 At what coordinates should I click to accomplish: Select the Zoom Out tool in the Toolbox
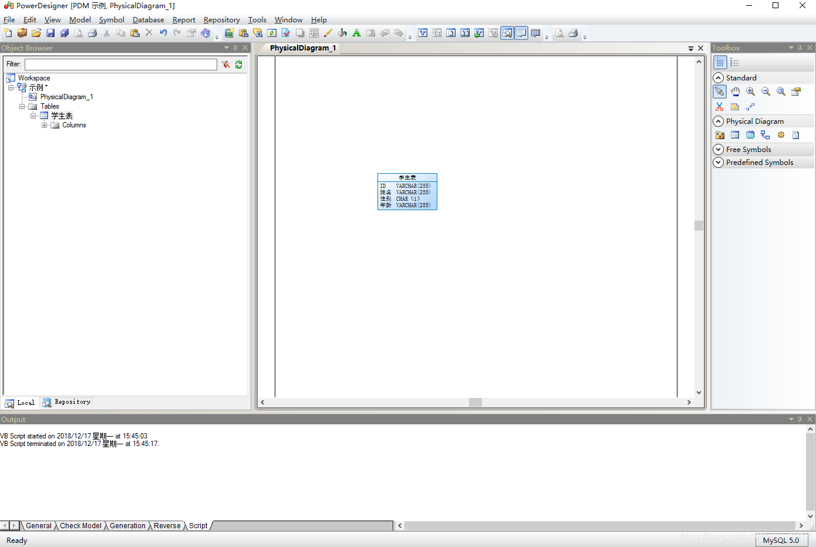(766, 92)
